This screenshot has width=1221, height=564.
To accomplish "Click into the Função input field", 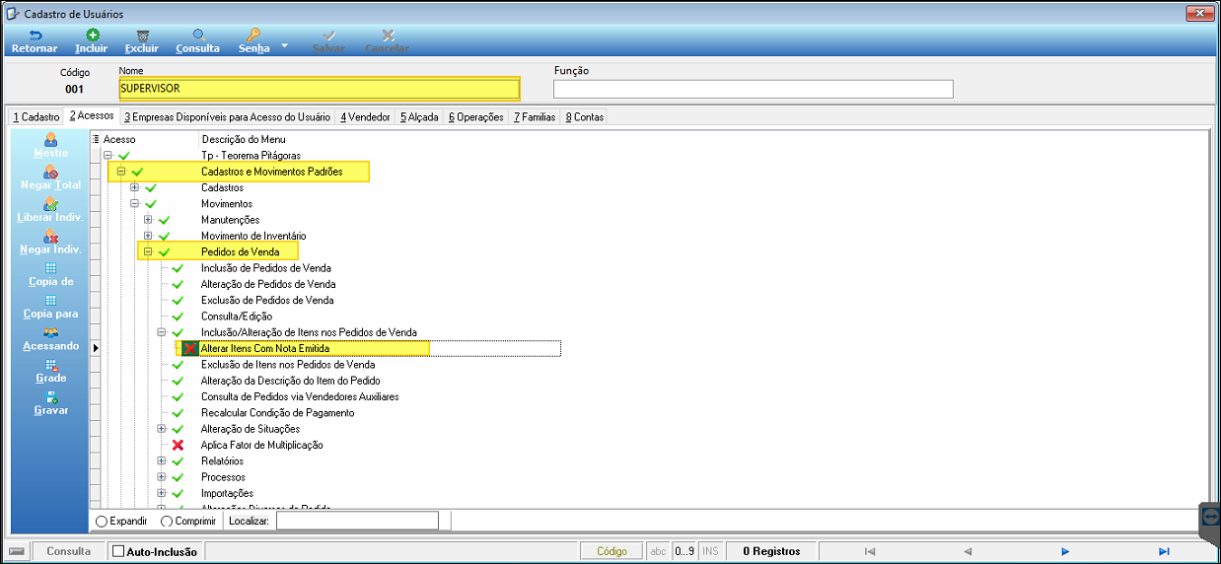I will (754, 89).
